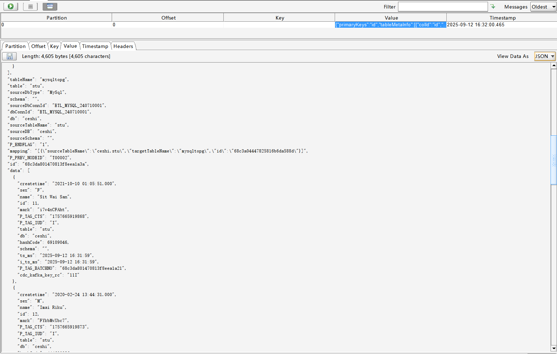
Task: Select the highlighted primaryKeys value cell
Action: point(391,25)
